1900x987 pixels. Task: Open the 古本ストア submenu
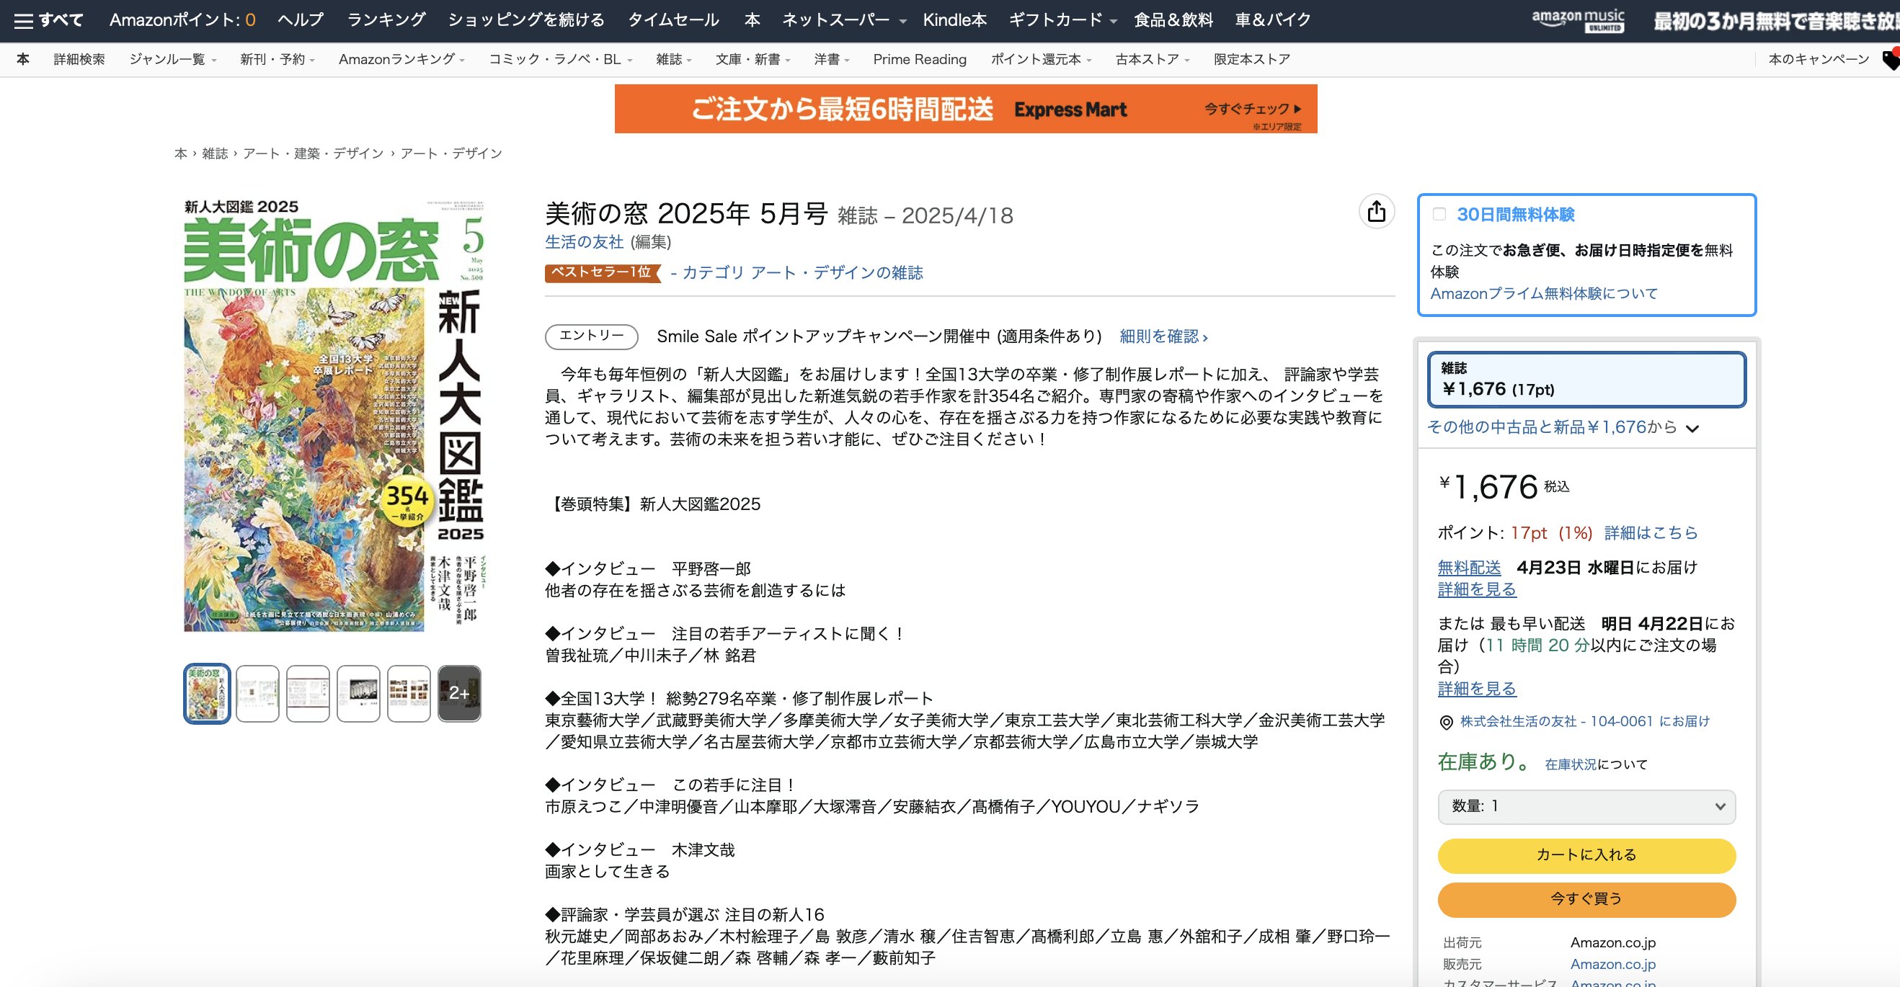click(1152, 59)
